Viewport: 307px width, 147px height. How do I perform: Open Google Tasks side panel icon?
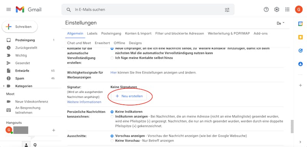300,51
